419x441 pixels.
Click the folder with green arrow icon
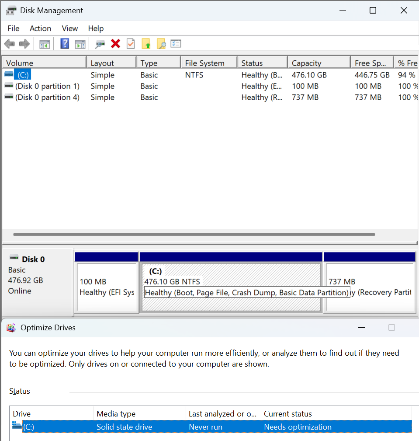point(146,44)
